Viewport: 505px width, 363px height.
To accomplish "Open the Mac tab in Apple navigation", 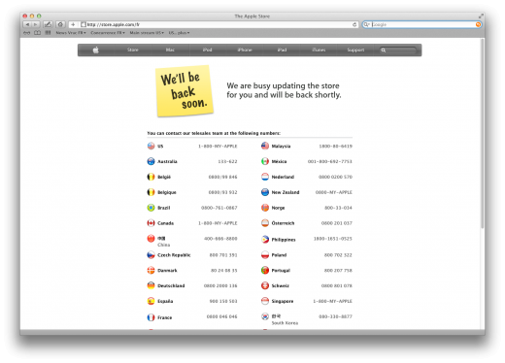I will tap(170, 49).
